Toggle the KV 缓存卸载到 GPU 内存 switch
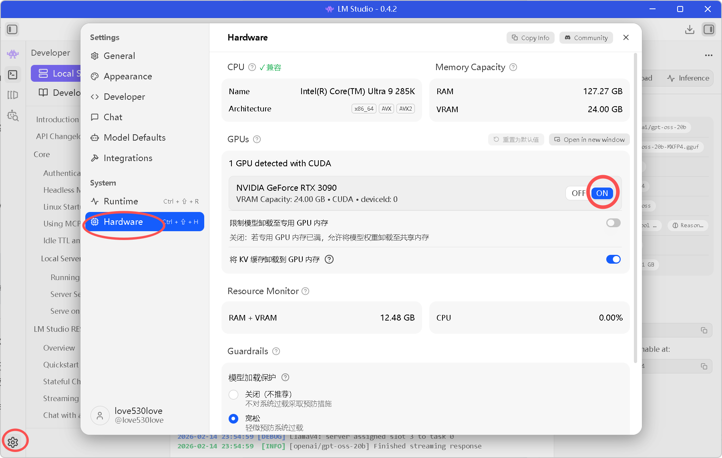722x458 pixels. 613,259
